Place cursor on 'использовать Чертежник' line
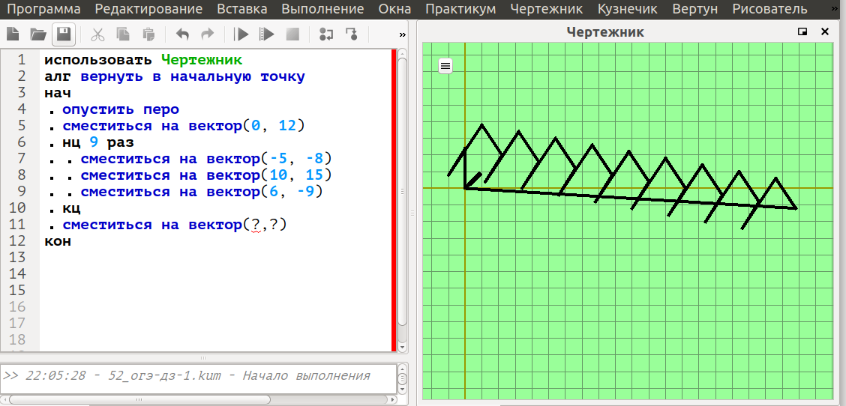The image size is (846, 406). (x=143, y=59)
